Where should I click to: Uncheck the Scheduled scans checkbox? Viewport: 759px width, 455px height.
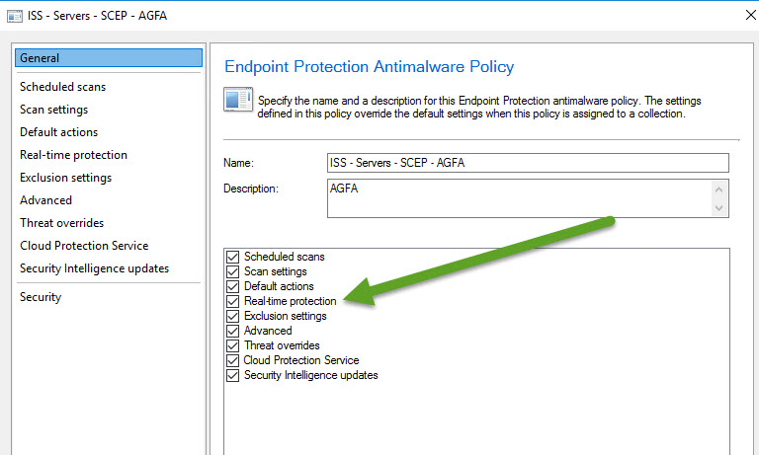pyautogui.click(x=233, y=257)
